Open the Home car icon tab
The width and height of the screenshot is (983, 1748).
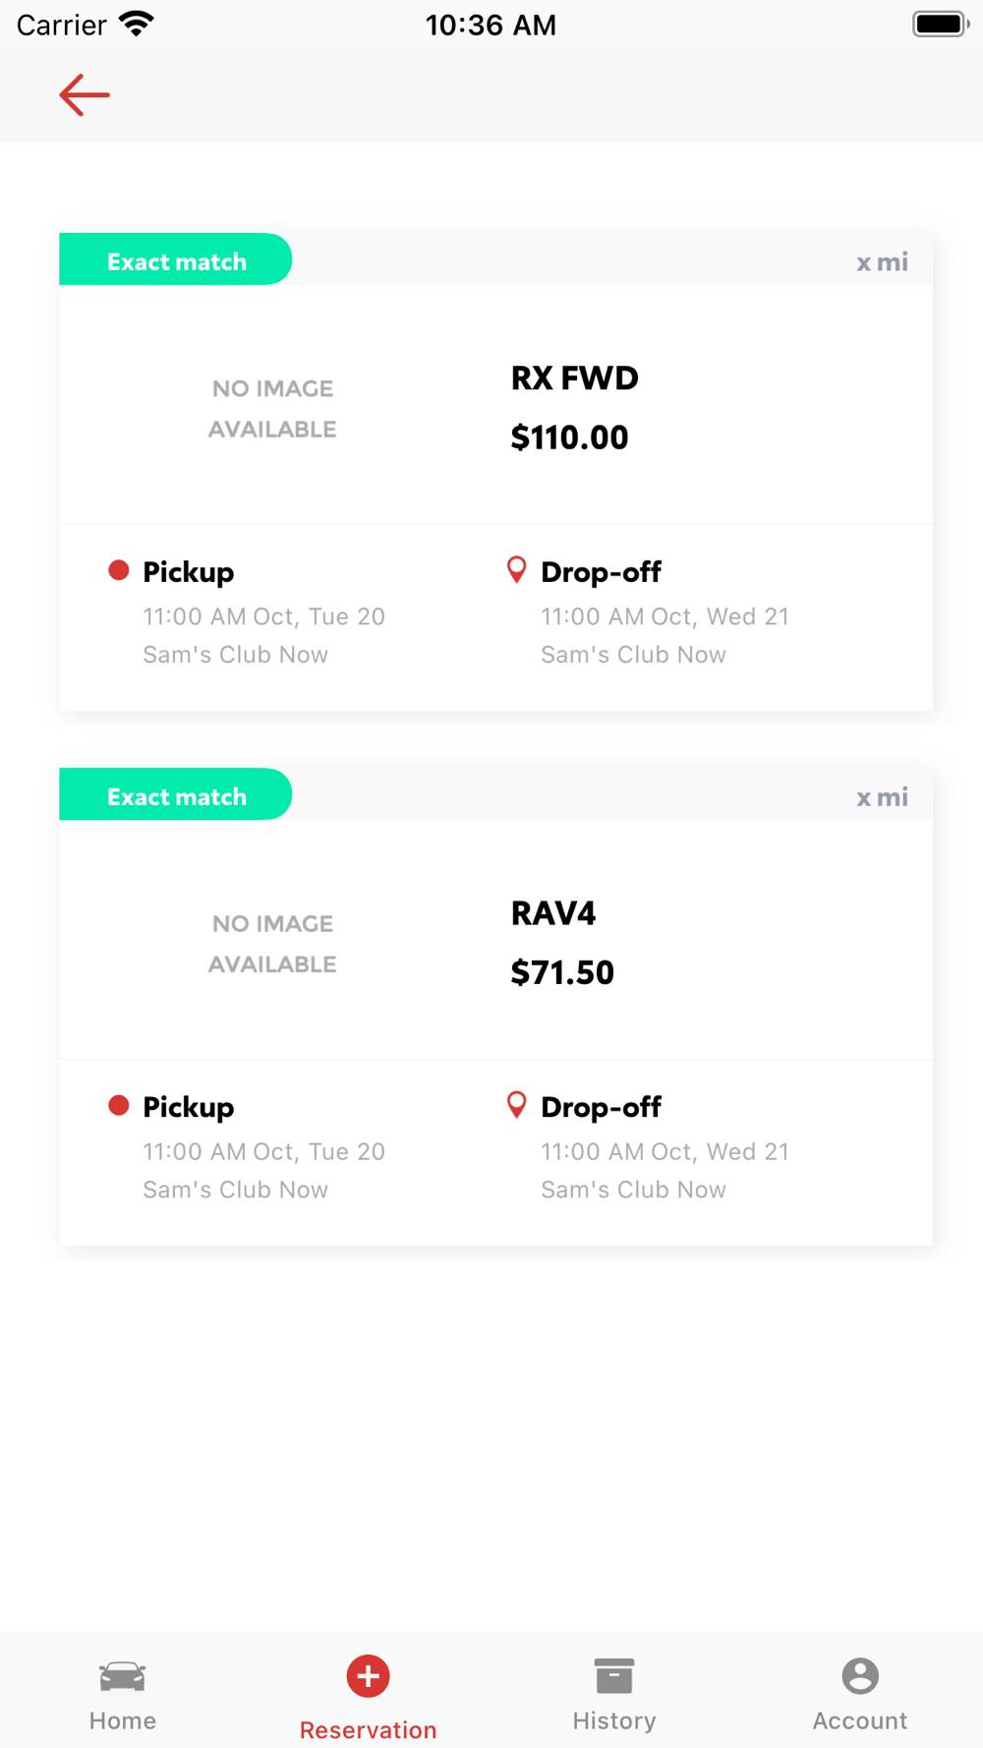[123, 1675]
